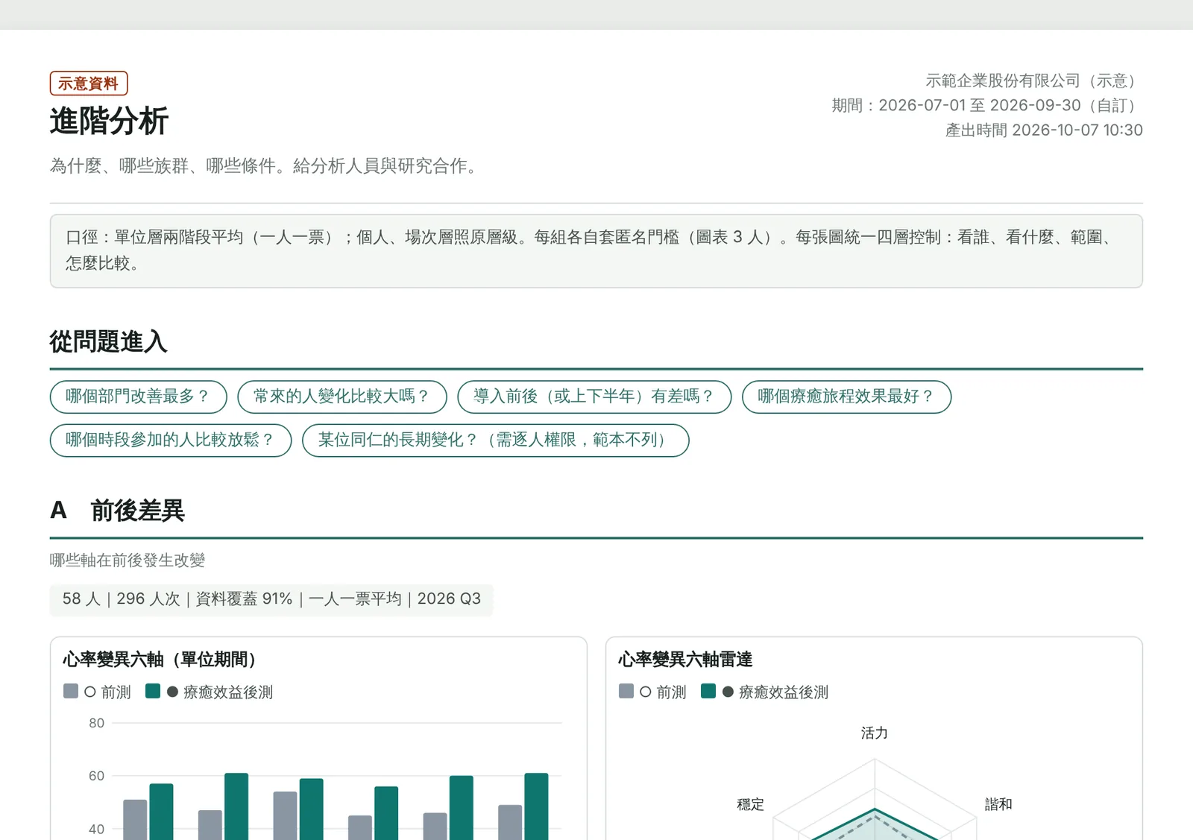Select the 常來的人變化比較大嗎？ chip
The width and height of the screenshot is (1193, 840).
point(342,397)
